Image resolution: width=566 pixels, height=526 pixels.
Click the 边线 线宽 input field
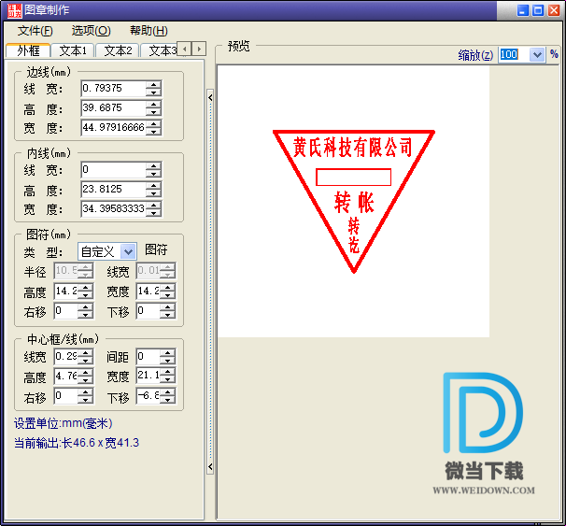point(113,89)
